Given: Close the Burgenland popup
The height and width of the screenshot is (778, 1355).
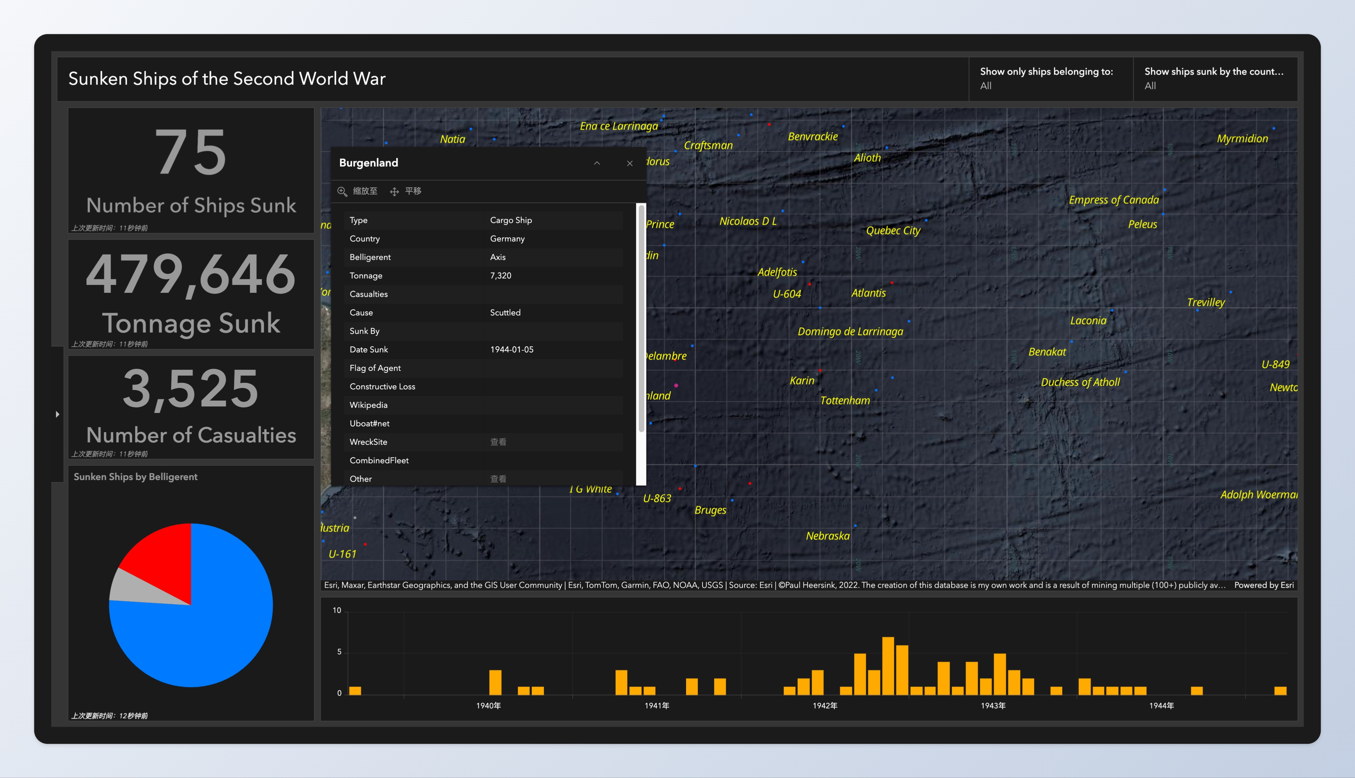Looking at the screenshot, I should (x=630, y=163).
